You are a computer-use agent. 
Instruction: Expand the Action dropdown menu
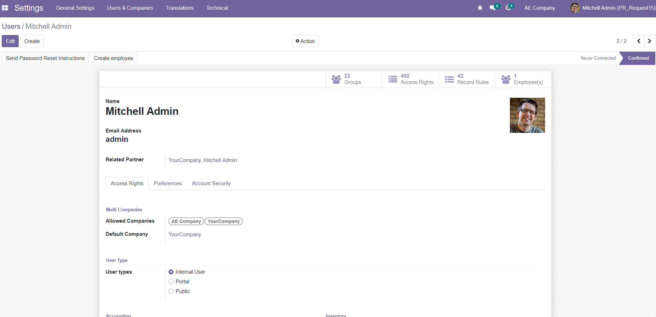click(305, 41)
